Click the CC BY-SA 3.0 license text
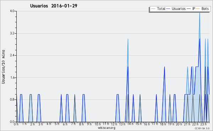 (x=202, y=128)
